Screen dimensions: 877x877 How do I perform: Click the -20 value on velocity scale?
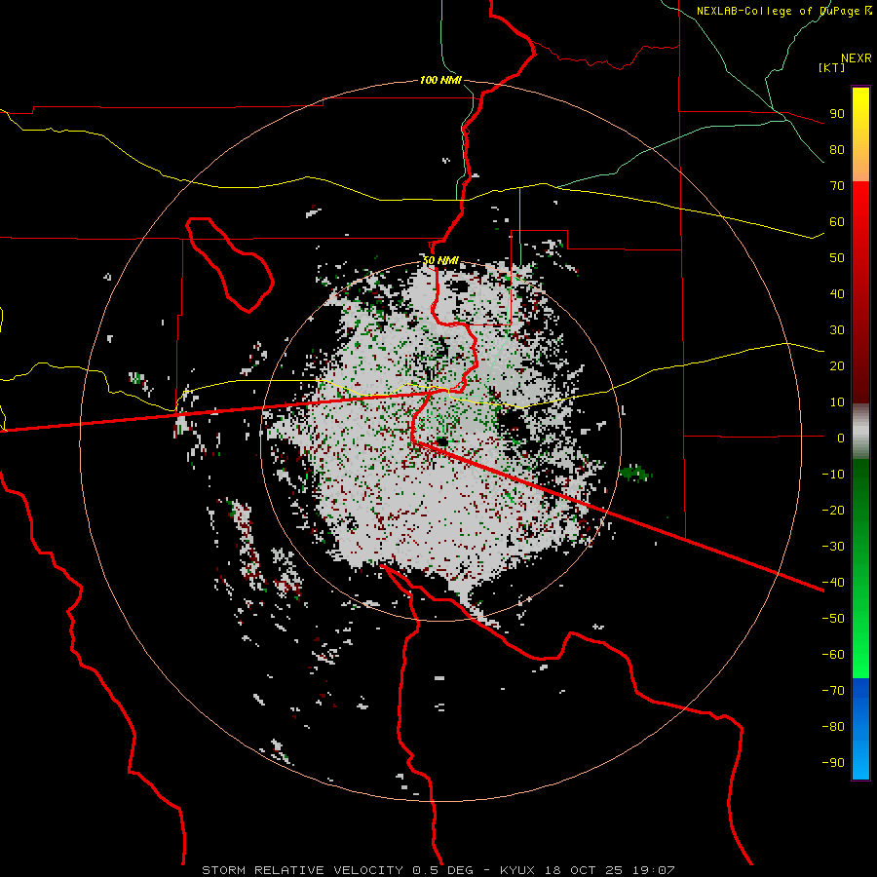click(833, 510)
